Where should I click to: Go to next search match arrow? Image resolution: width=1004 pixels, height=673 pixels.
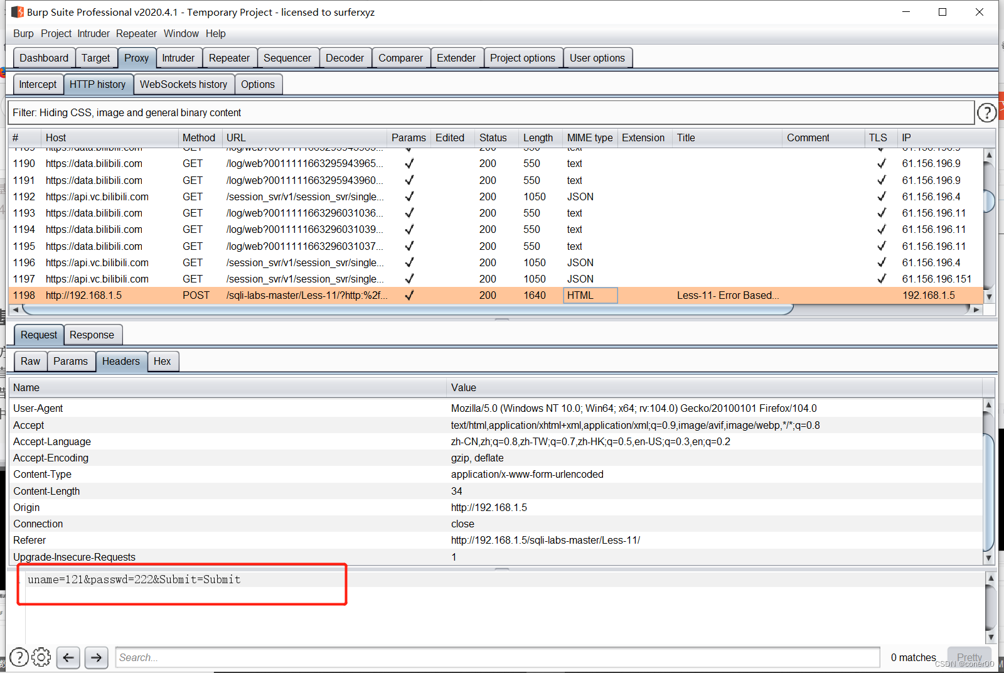click(x=96, y=657)
